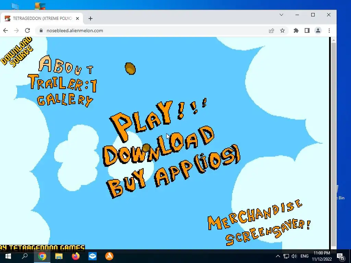The height and width of the screenshot is (263, 351).
Task: Click the Chrome taskbar icon
Action: (42, 256)
